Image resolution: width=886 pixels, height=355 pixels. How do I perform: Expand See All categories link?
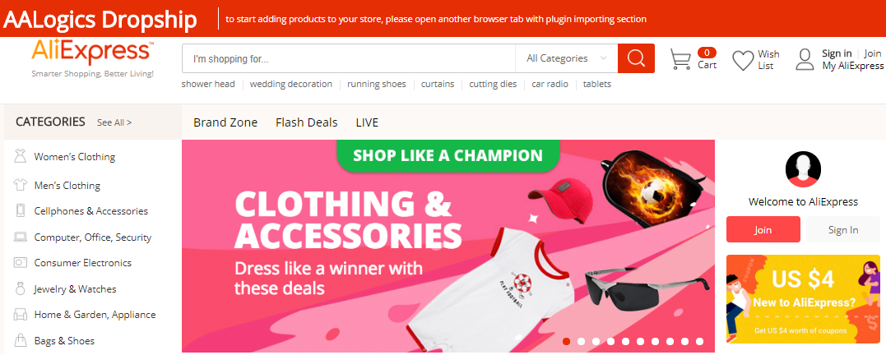pyautogui.click(x=114, y=122)
